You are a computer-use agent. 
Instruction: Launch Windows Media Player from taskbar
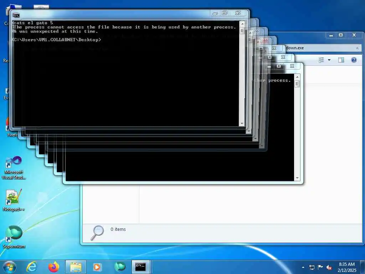(97, 267)
